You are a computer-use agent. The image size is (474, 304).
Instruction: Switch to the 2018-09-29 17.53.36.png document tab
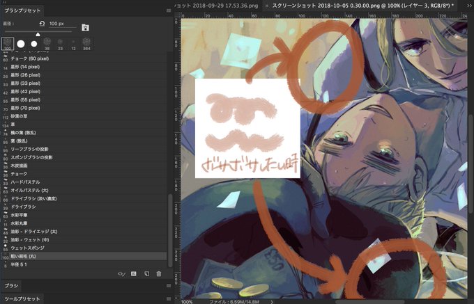pos(216,6)
